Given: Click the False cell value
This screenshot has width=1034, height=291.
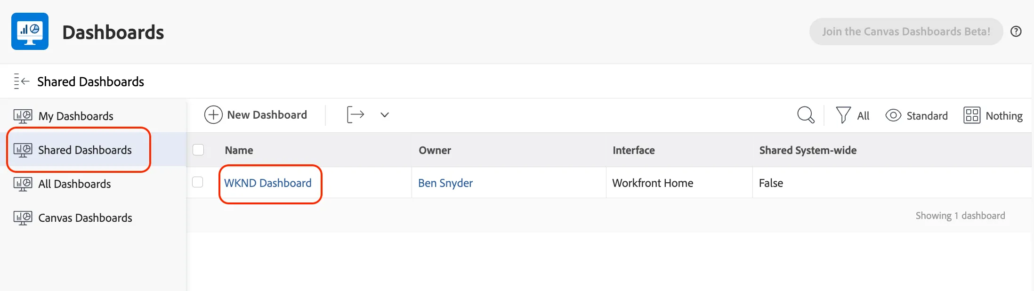Looking at the screenshot, I should coord(771,183).
